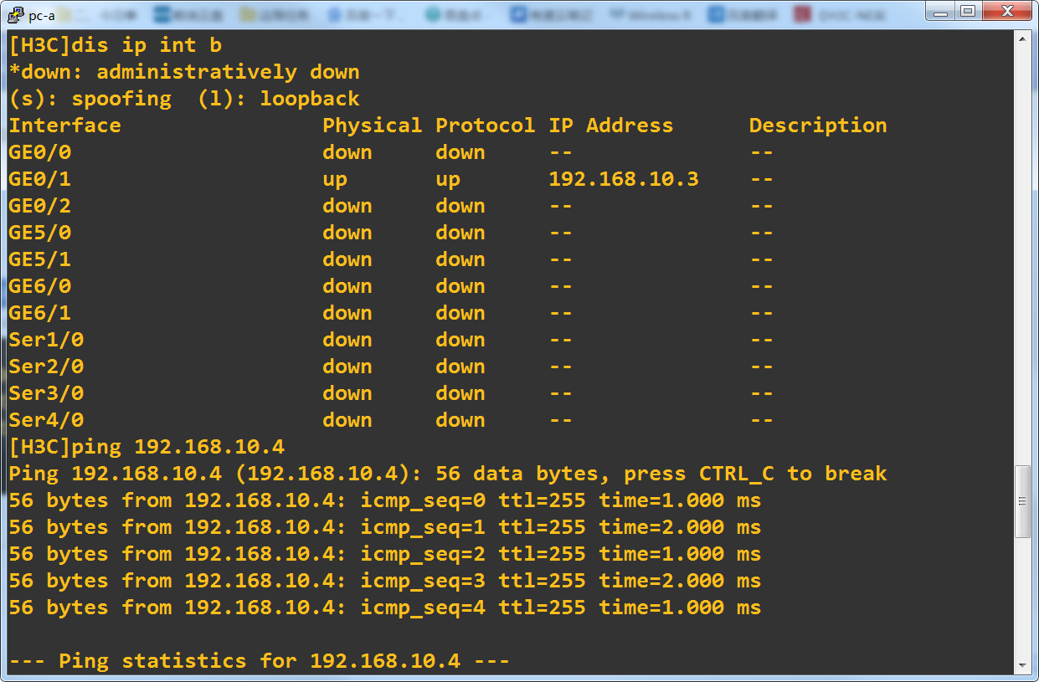Click the vertical scrollbar thumb
1039x682 pixels.
coord(1022,501)
